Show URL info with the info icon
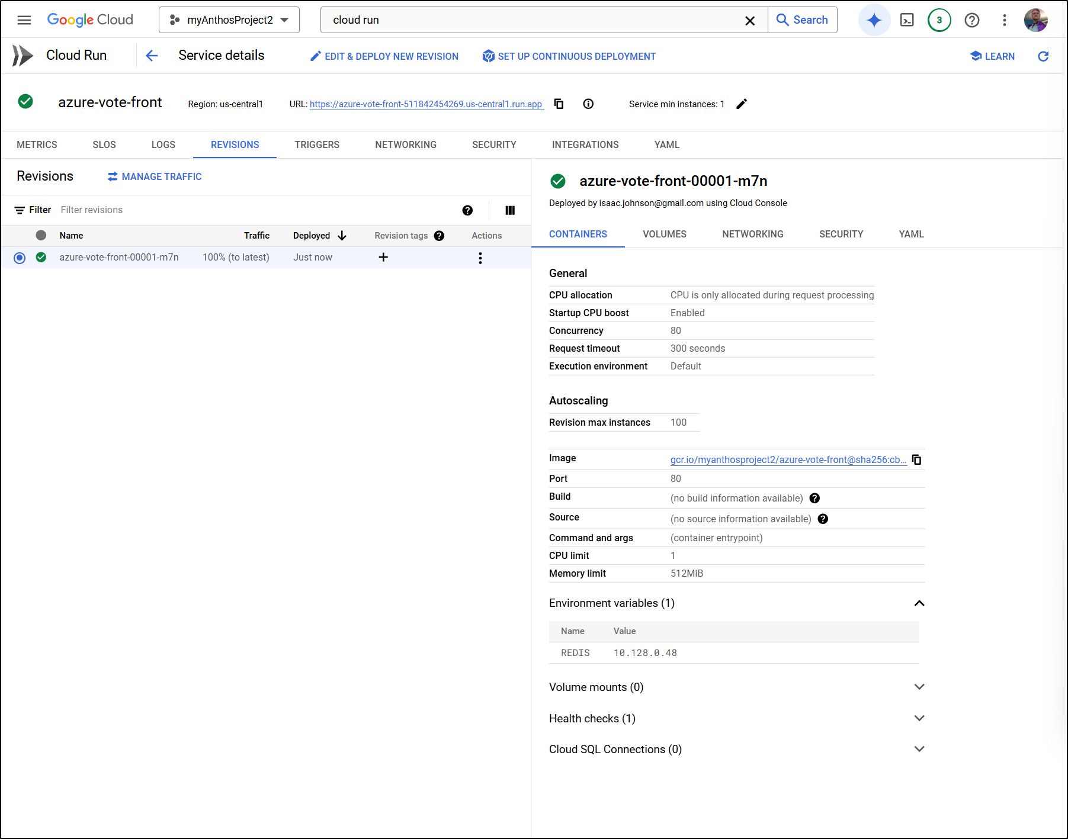Screen dimensions: 1068x839 point(588,104)
